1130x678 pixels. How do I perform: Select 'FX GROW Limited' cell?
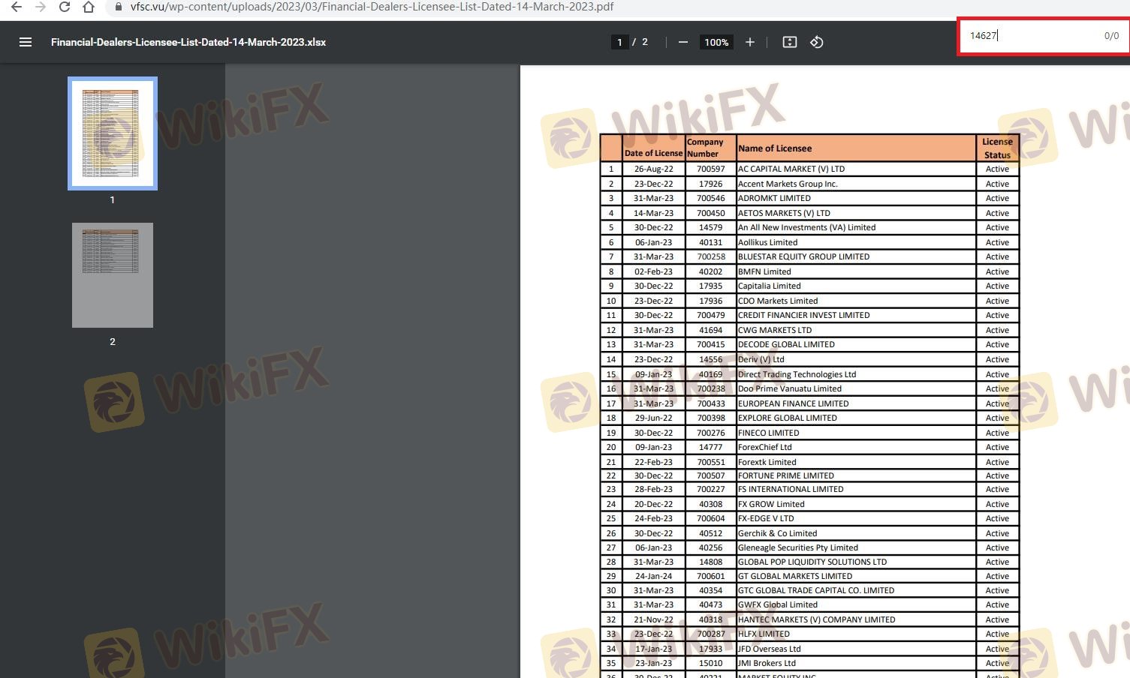coord(856,504)
